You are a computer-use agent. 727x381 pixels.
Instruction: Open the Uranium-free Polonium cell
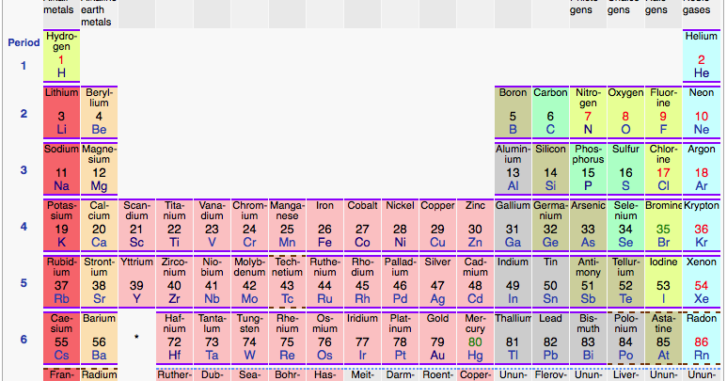coord(625,338)
